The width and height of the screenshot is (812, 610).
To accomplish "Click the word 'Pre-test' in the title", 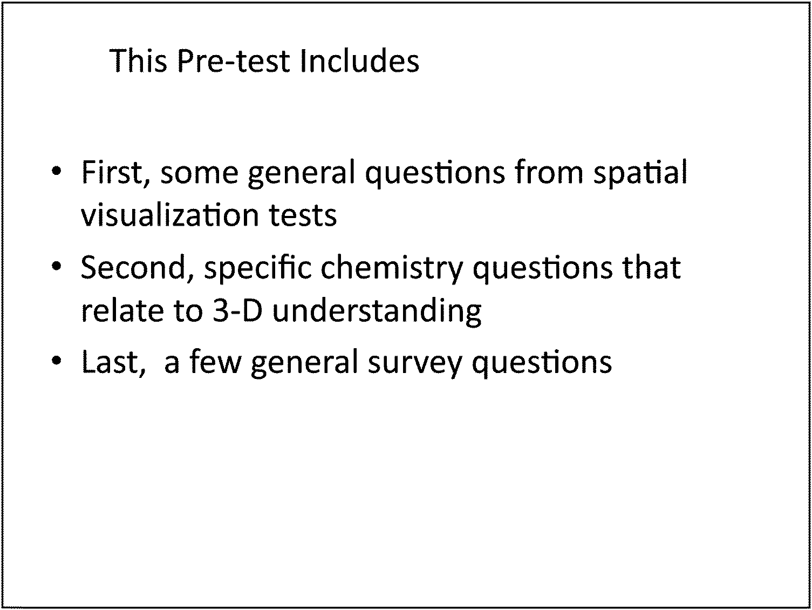I will tap(234, 60).
